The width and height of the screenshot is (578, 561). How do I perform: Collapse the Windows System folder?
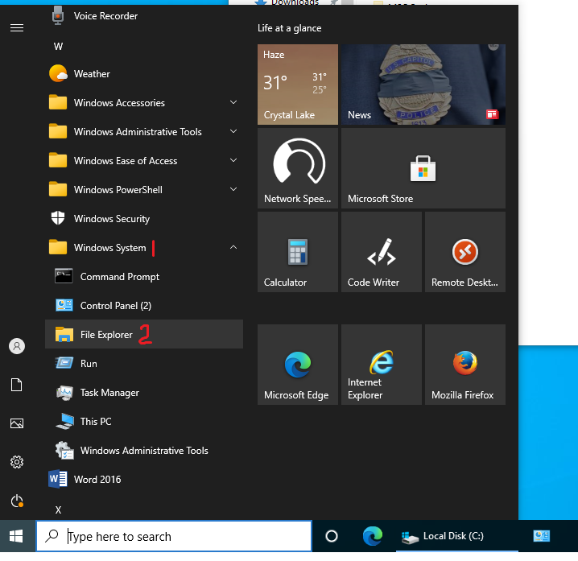pyautogui.click(x=144, y=248)
